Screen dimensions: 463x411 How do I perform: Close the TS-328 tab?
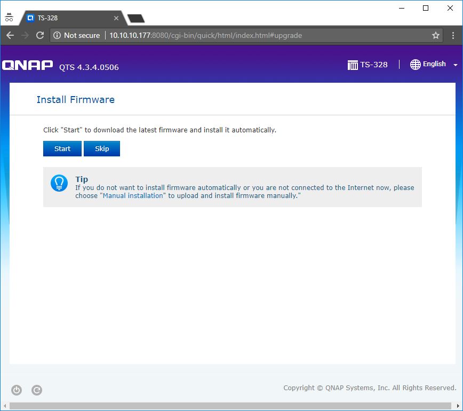click(116, 18)
